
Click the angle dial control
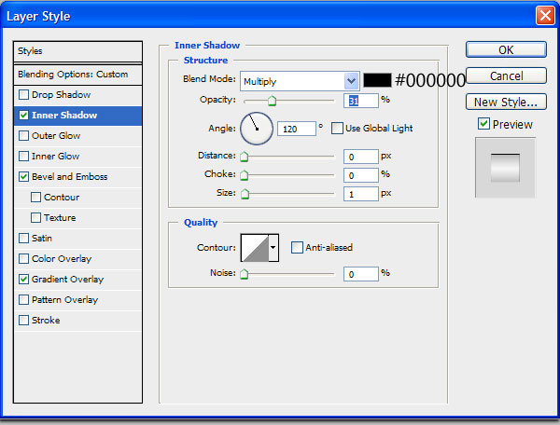click(x=257, y=129)
